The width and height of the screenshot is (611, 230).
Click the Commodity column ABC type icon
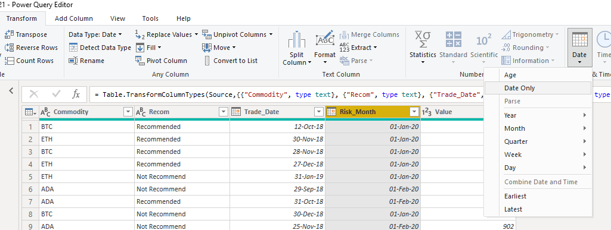(46, 112)
